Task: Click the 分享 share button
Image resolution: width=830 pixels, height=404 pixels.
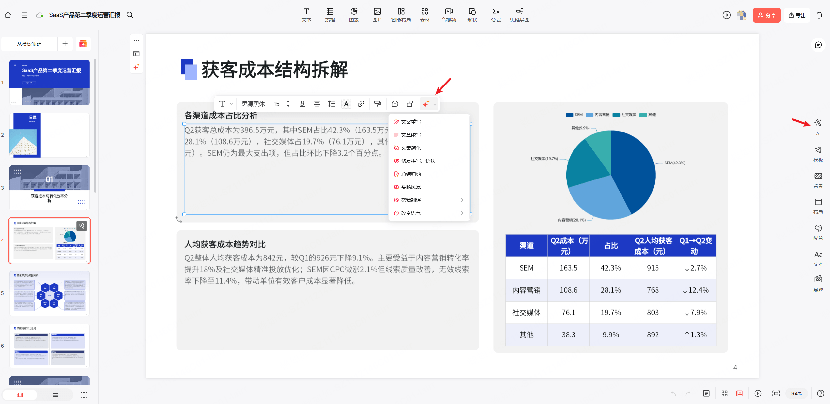Action: click(x=767, y=15)
